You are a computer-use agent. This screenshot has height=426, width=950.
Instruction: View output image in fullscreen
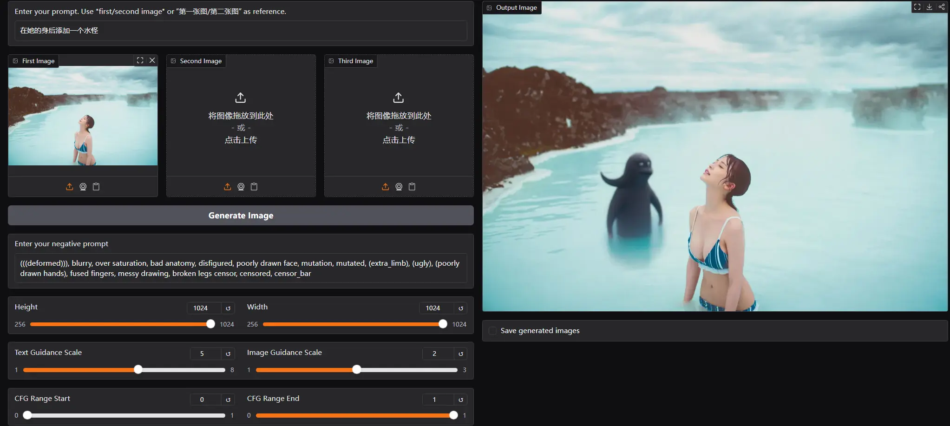pos(917,7)
